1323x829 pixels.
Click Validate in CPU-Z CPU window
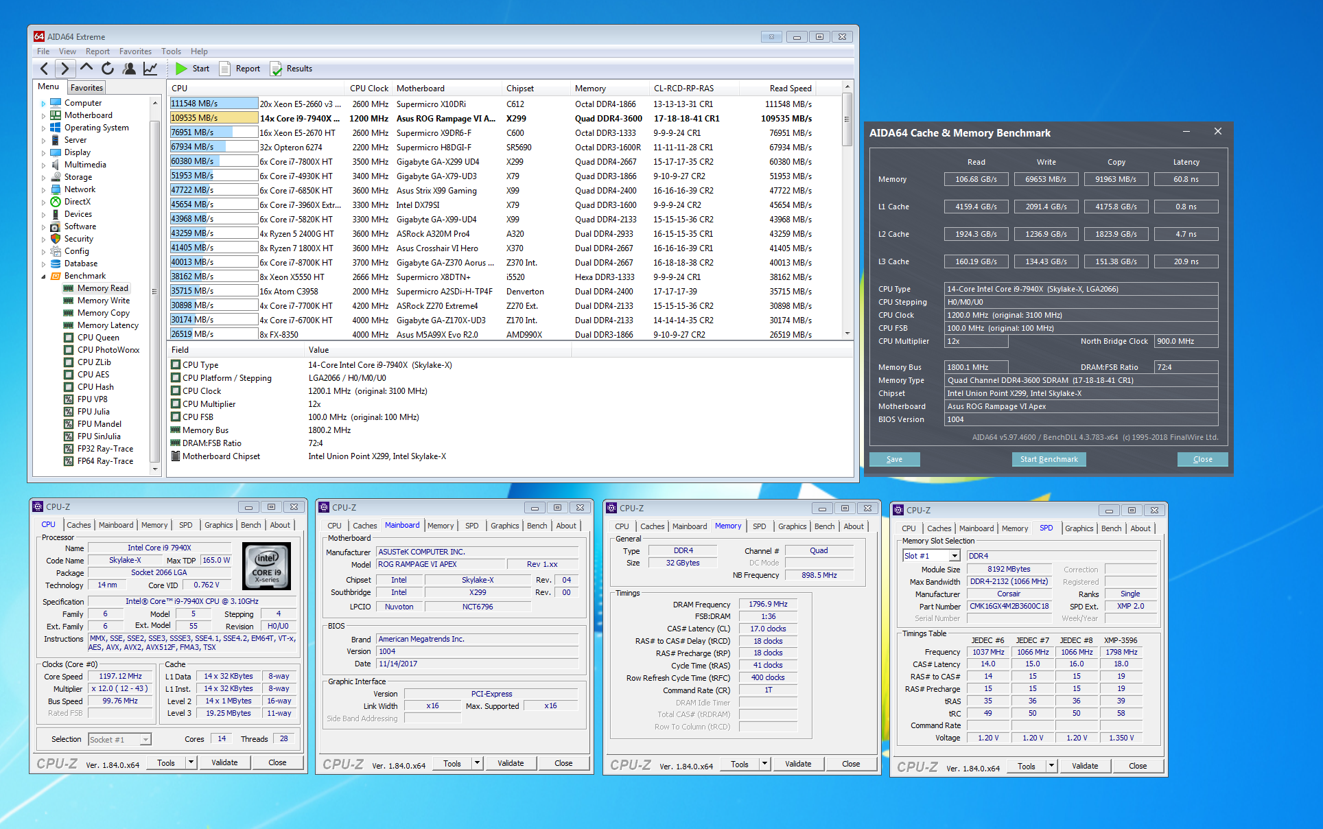[x=224, y=762]
